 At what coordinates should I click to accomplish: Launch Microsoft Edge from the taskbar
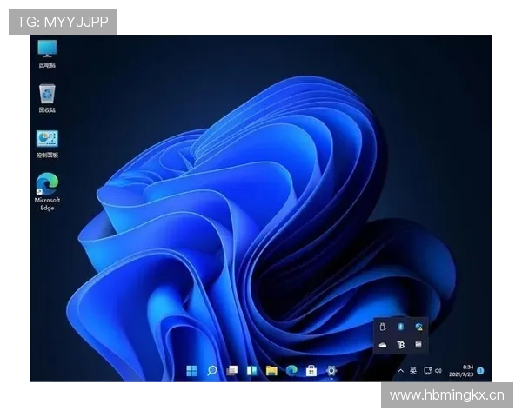291,371
